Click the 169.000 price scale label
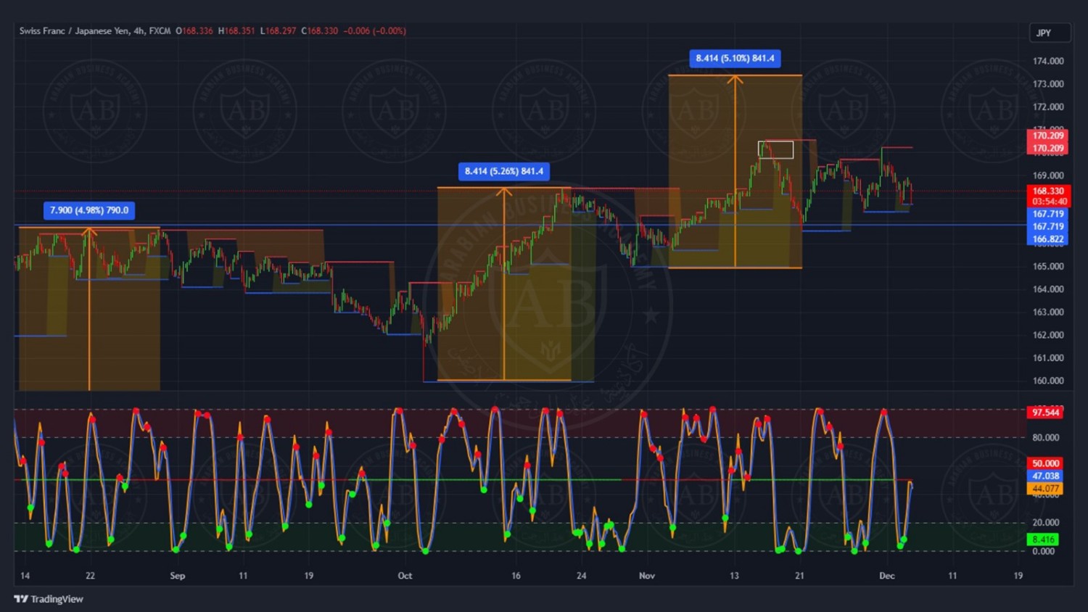1088x612 pixels. (x=1048, y=175)
